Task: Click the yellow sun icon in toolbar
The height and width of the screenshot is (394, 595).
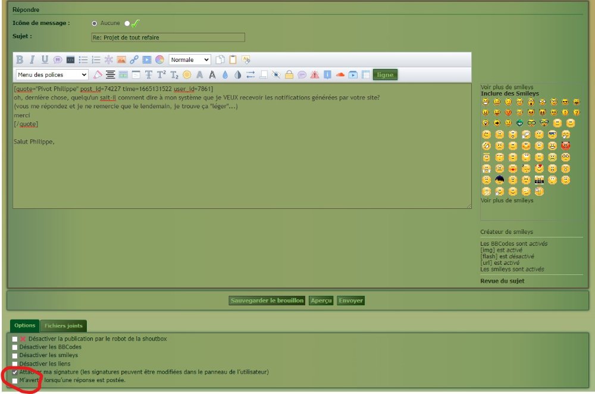Action: 187,75
